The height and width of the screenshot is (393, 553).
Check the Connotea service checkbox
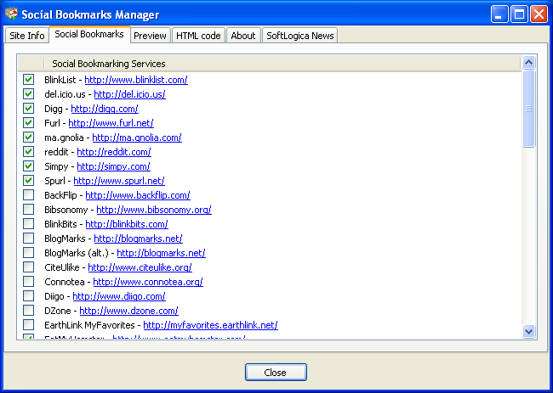tap(28, 282)
